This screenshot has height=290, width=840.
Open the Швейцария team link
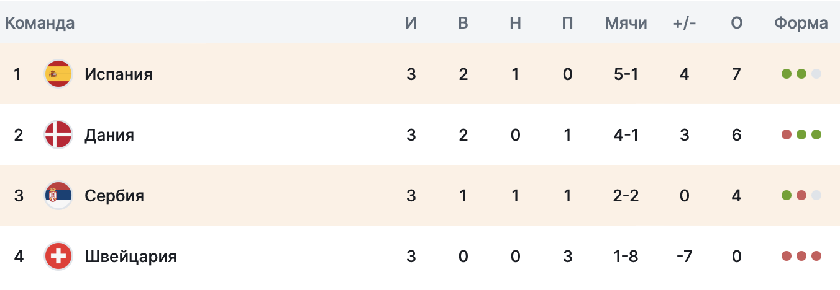(130, 257)
